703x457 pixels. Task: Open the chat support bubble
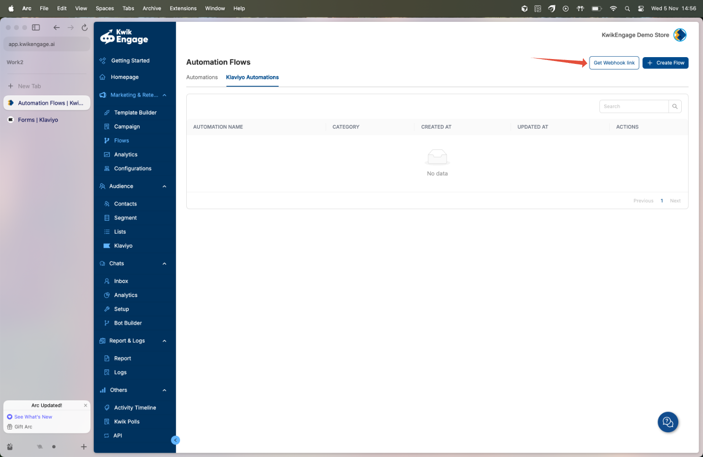[x=668, y=422]
